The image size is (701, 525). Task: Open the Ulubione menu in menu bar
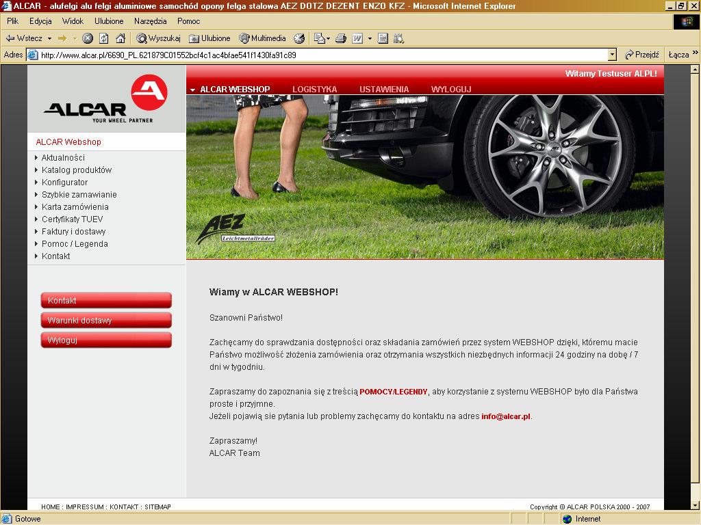tap(109, 21)
